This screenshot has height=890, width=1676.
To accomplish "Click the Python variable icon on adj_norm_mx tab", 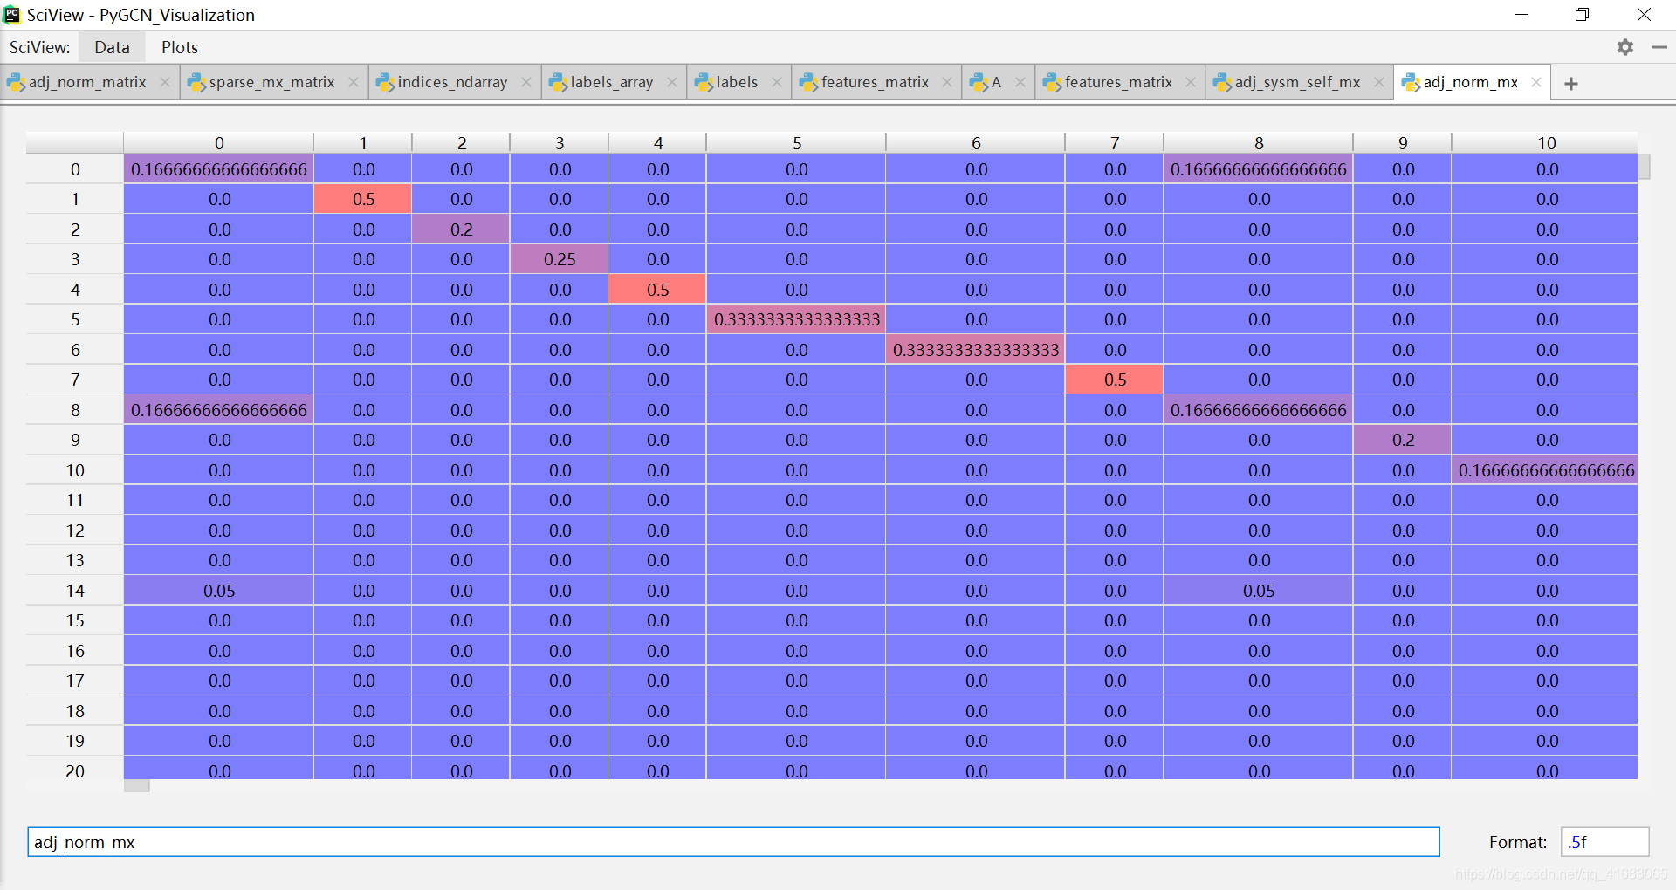I will coord(1412,82).
